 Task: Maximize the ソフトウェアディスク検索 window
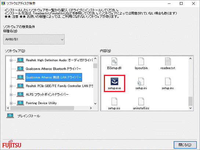(x=181, y=3)
